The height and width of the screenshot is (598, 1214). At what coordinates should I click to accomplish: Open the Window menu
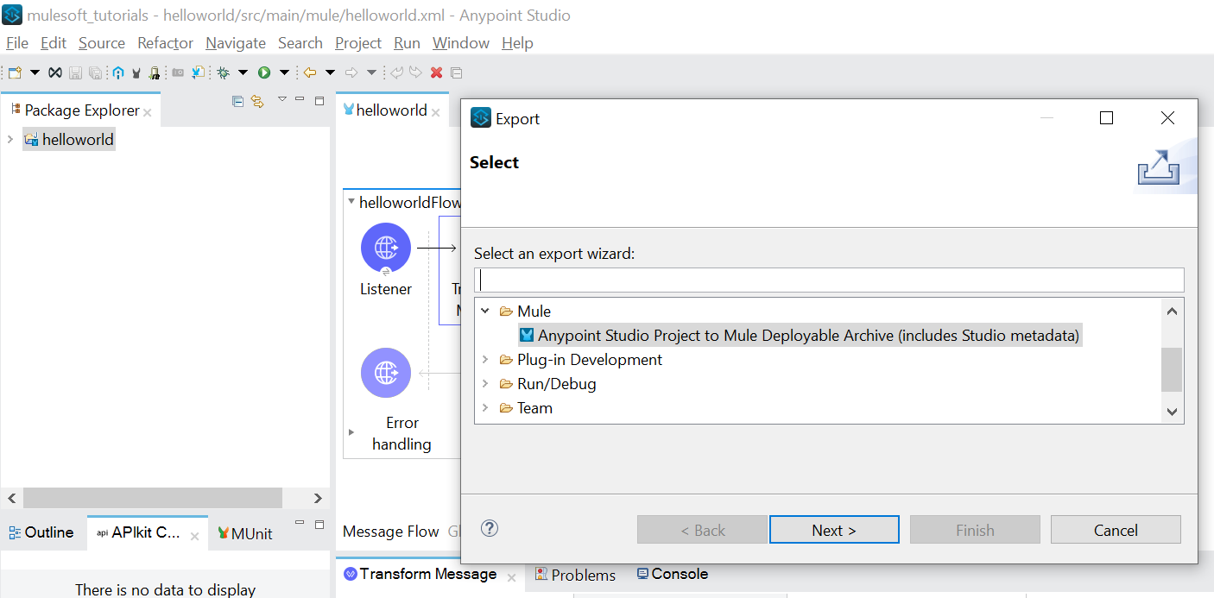click(x=460, y=42)
